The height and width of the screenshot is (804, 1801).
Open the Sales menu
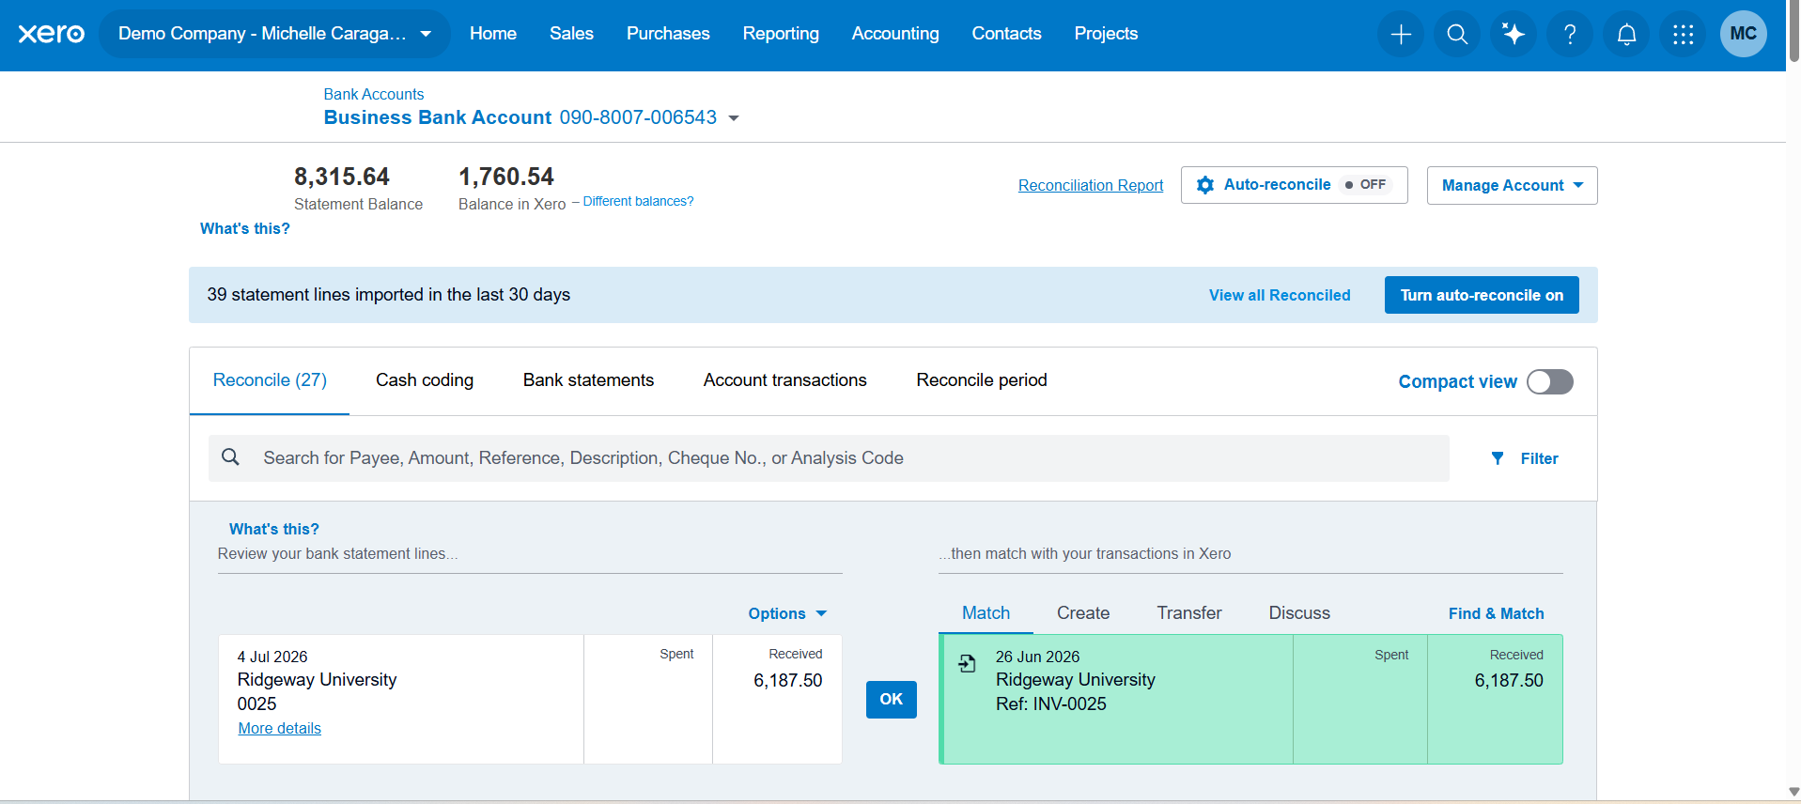[571, 34]
